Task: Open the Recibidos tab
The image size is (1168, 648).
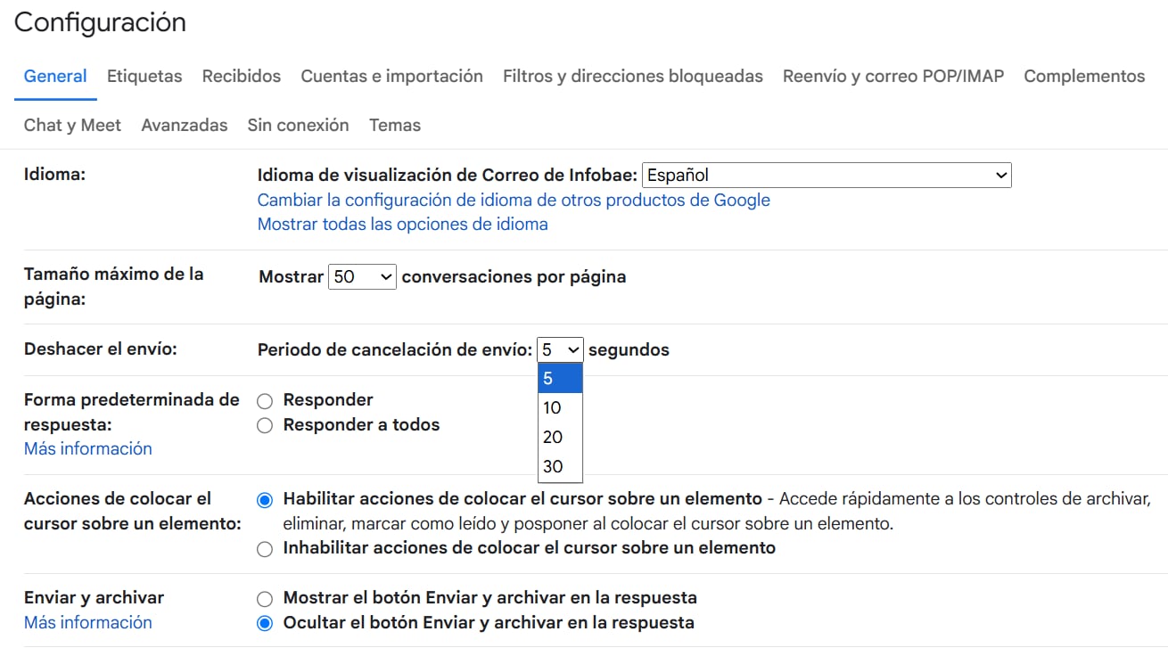Action: coord(242,77)
